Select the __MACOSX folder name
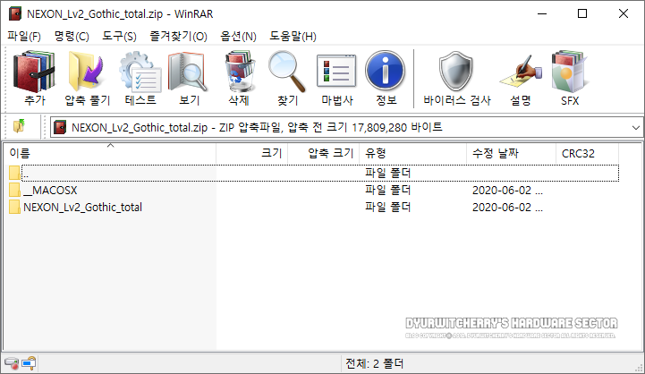Screen dimensions: 645x374 [x=50, y=191]
